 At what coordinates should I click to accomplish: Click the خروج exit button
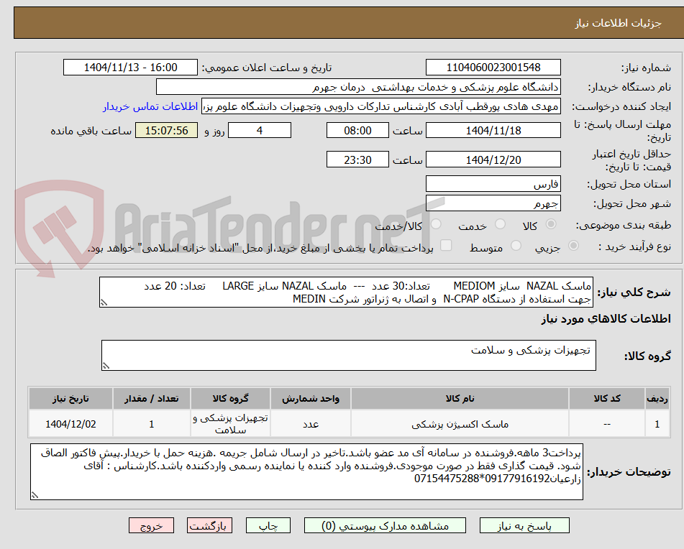click(151, 525)
